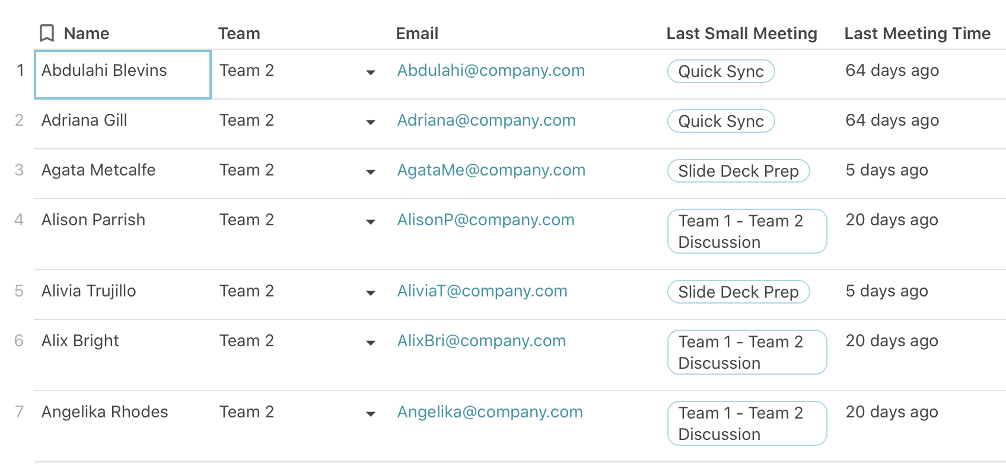Click Angelika@company.com email address
This screenshot has height=466, width=1006.
click(x=490, y=412)
